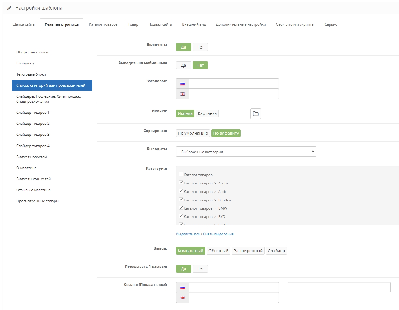This screenshot has height=310, width=399.
Task: Choose the Слайдер output mode
Action: click(x=276, y=251)
